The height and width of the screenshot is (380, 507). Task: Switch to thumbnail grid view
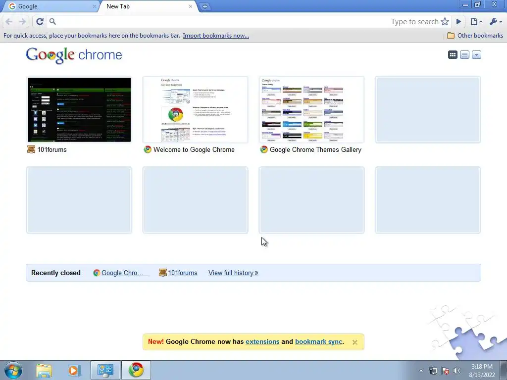pyautogui.click(x=453, y=55)
